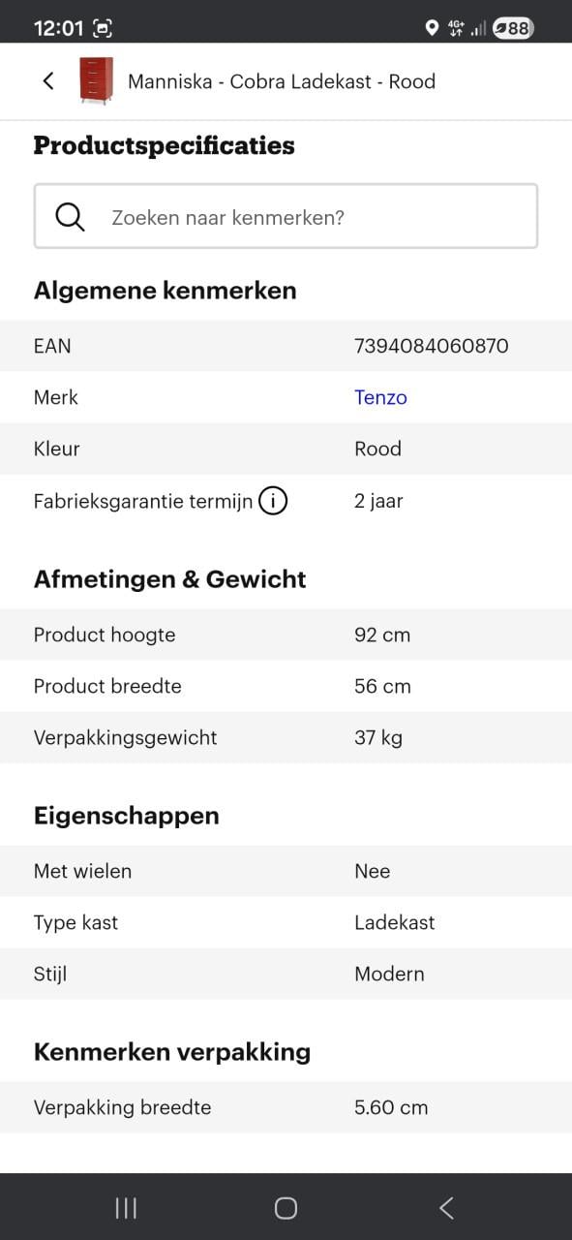Tap the back arrow in the header
The width and height of the screenshot is (572, 1240).
[47, 81]
